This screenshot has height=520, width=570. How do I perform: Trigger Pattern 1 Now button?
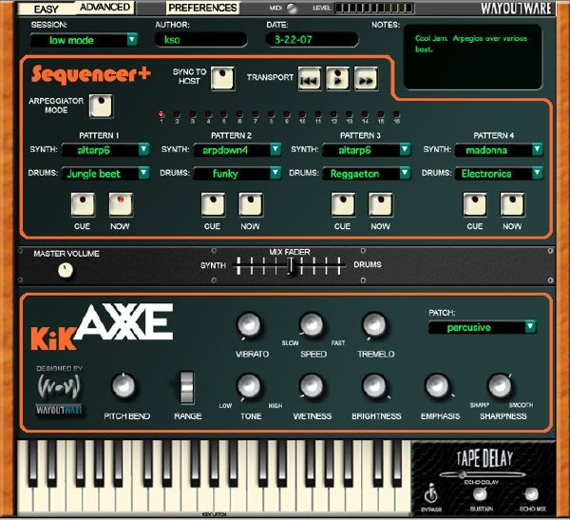click(x=121, y=204)
